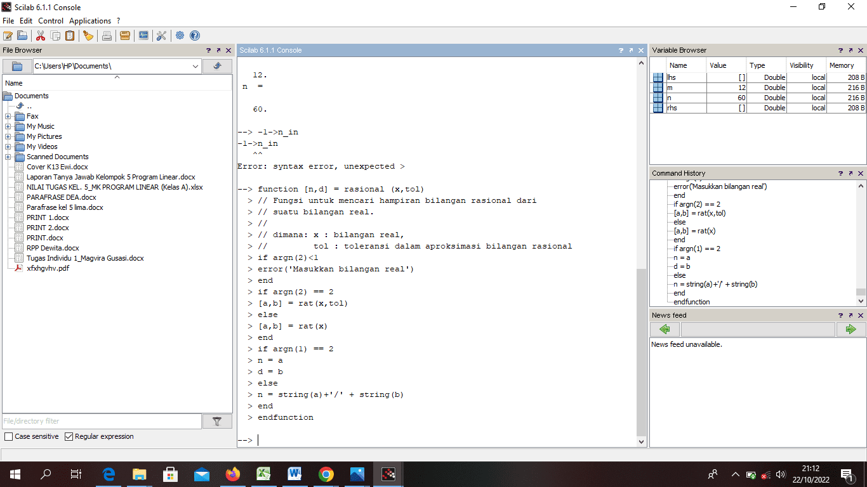867x487 pixels.
Task: Select '[a,b] = rat(x,tol)' history entry
Action: [x=699, y=213]
